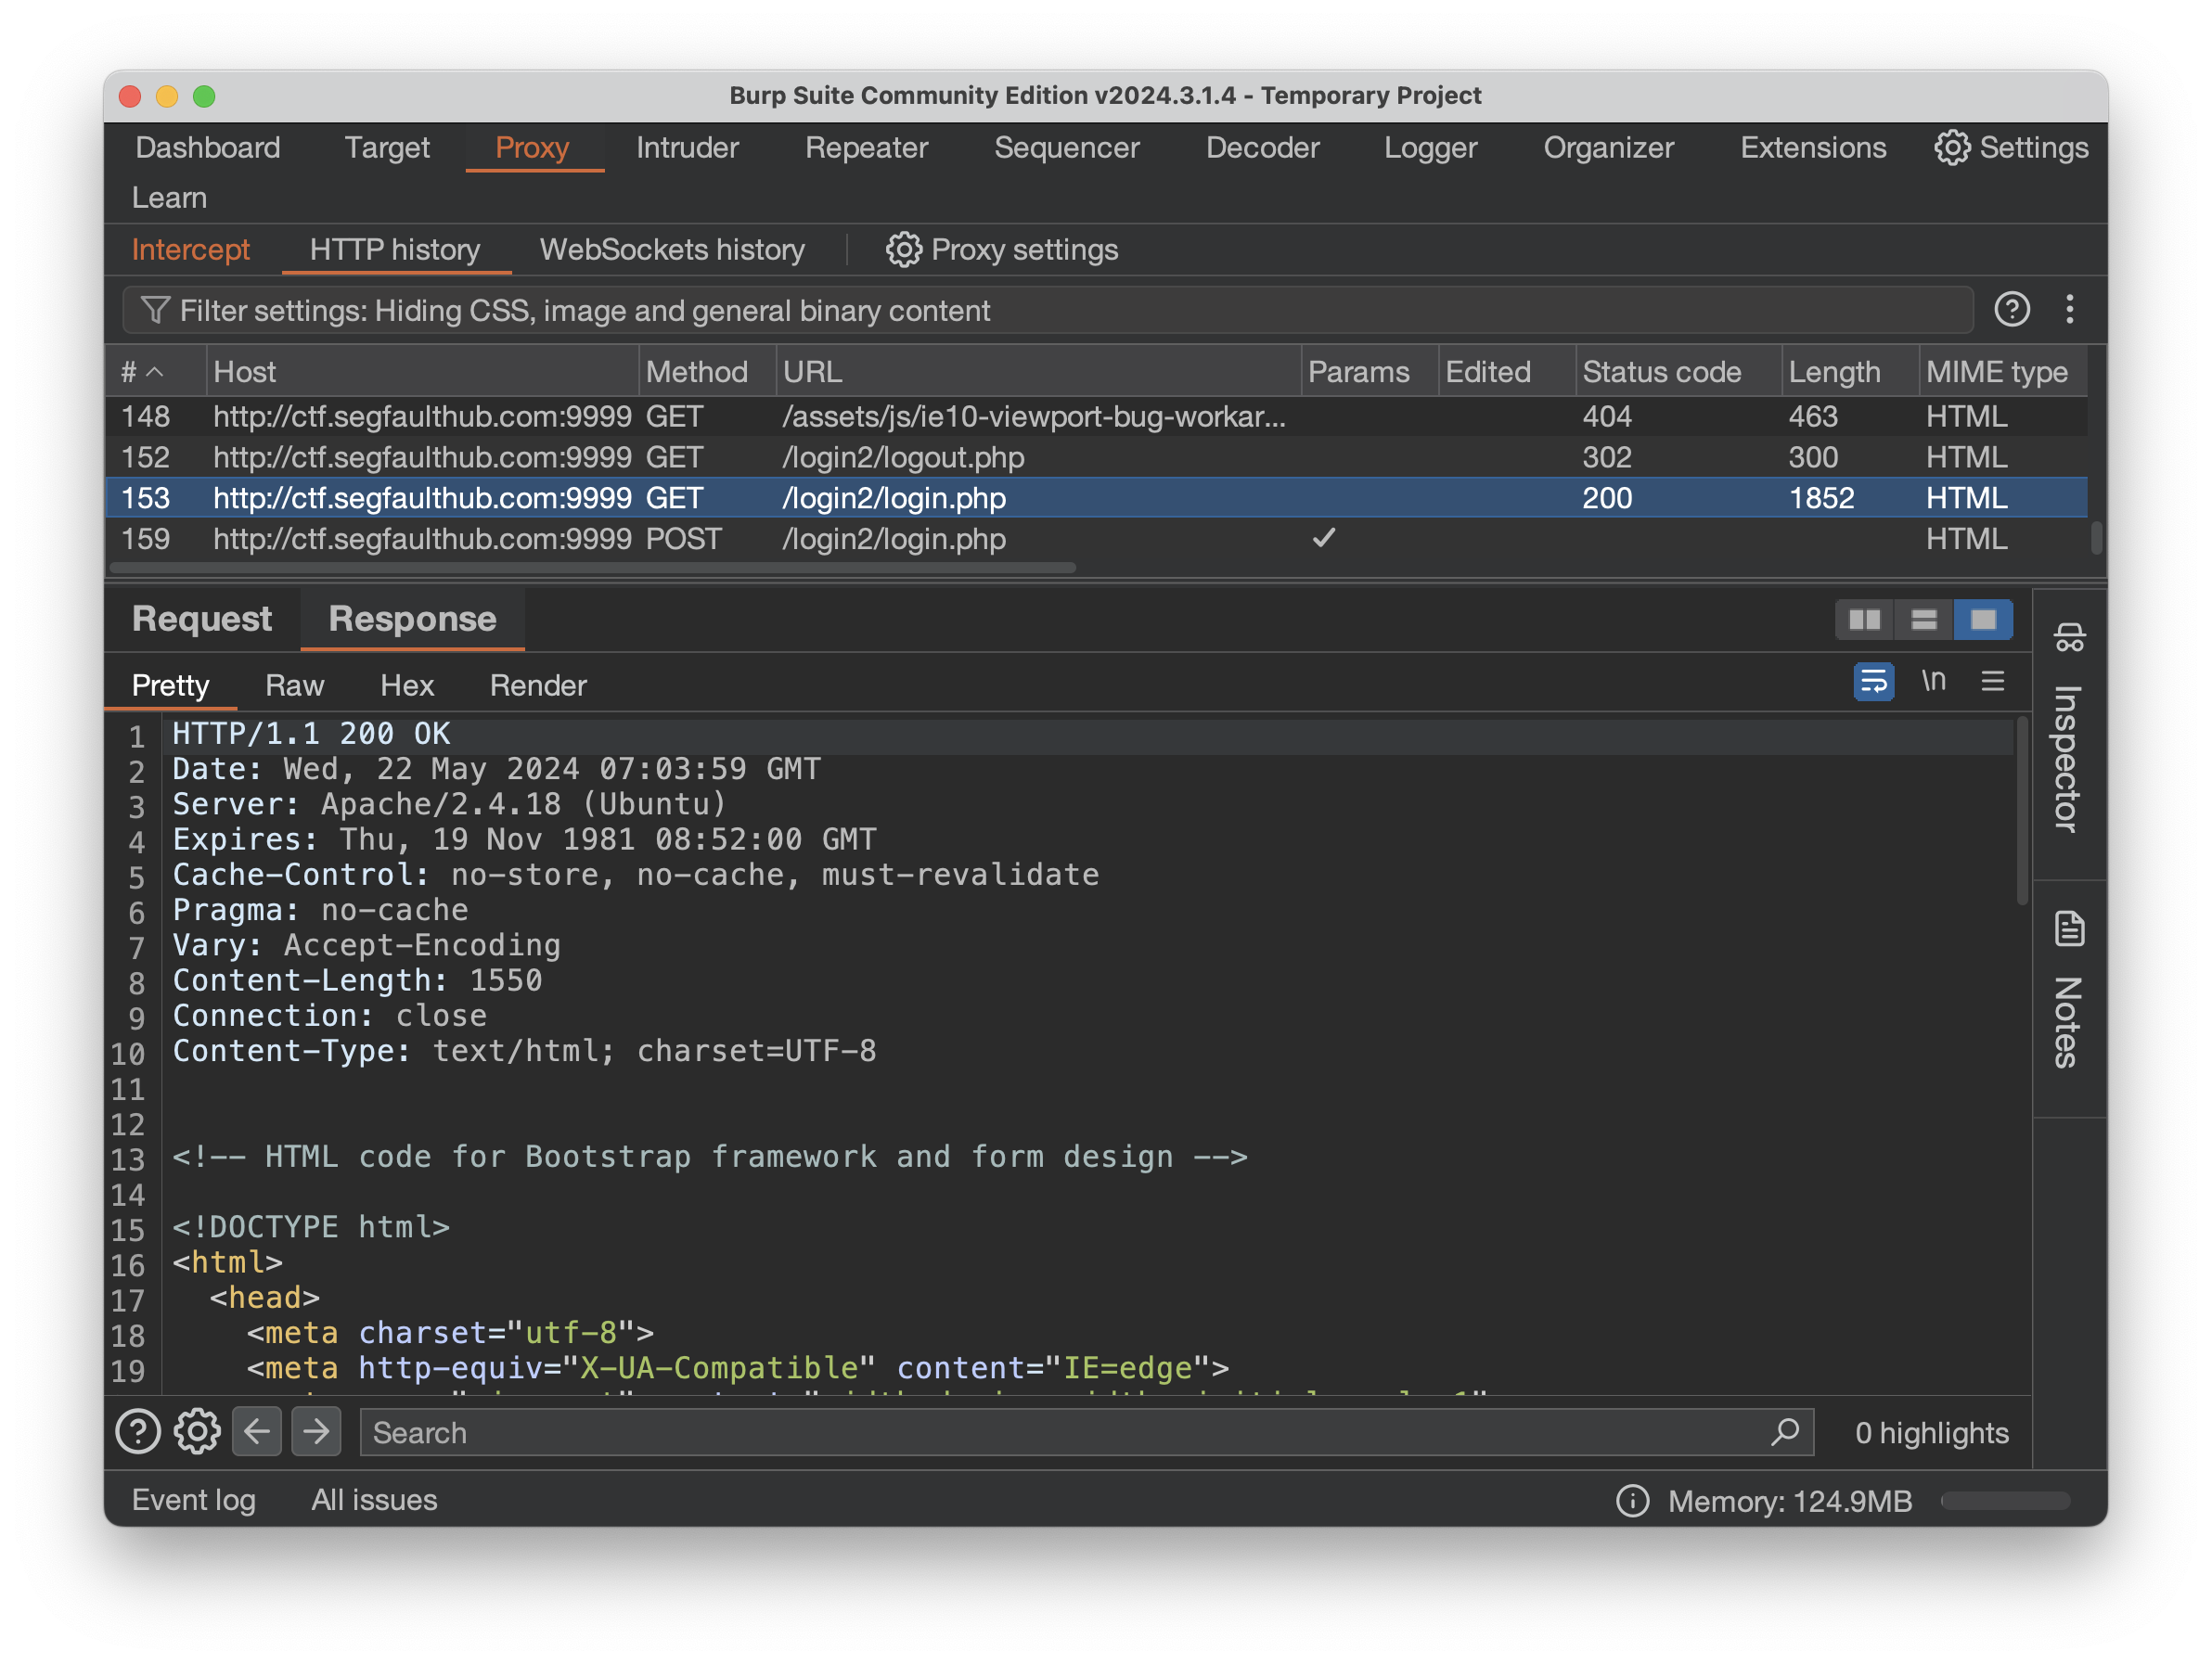Open the HTTP history help icon

[x=2011, y=310]
